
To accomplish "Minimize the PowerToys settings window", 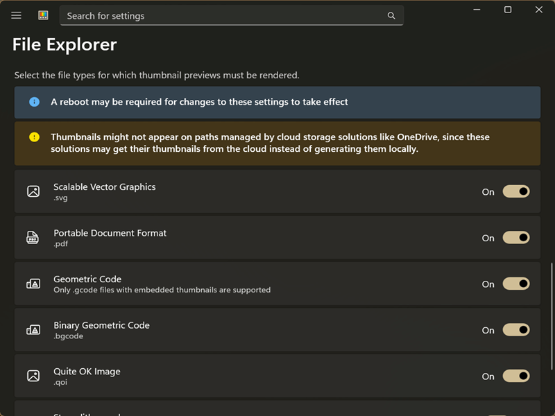I will [x=477, y=10].
